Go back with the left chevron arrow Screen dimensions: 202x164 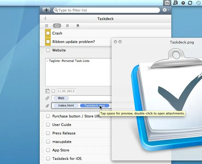coord(45,19)
